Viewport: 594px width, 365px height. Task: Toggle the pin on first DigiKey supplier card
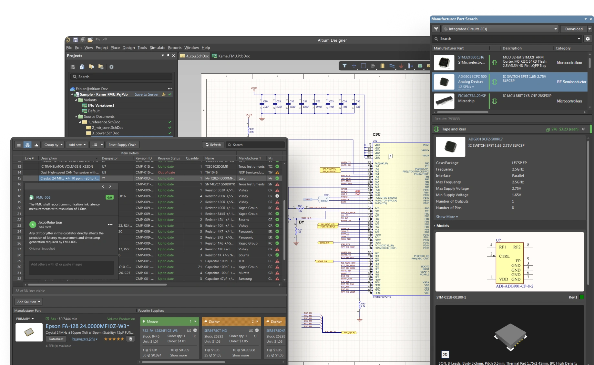[x=205, y=321]
